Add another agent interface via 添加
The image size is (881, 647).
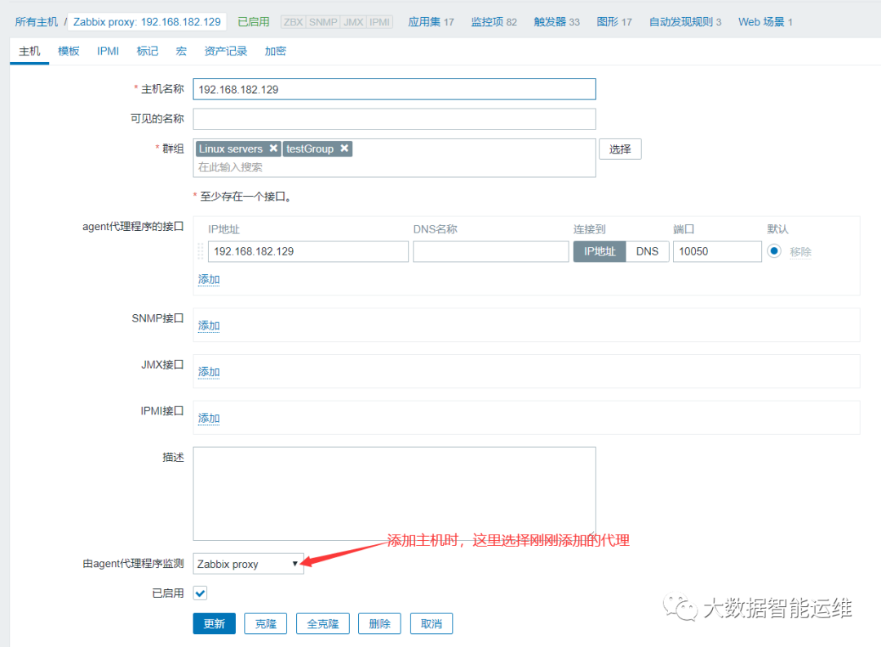[209, 279]
